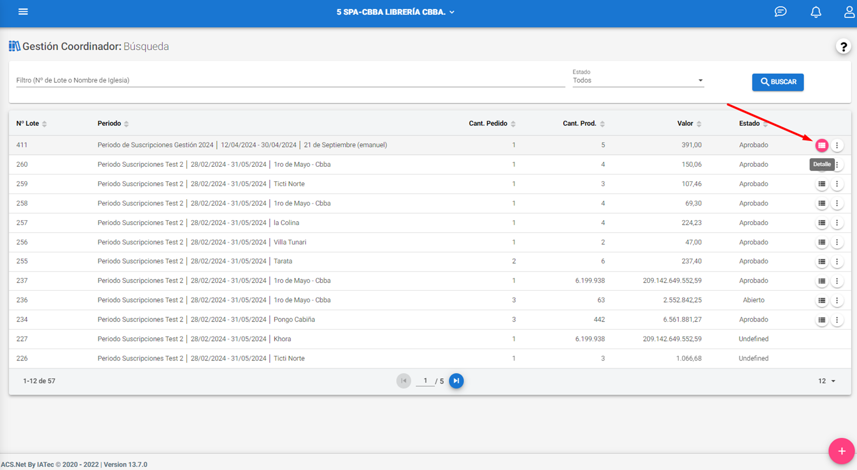Click the value 2.552.842,25

[x=682, y=300]
